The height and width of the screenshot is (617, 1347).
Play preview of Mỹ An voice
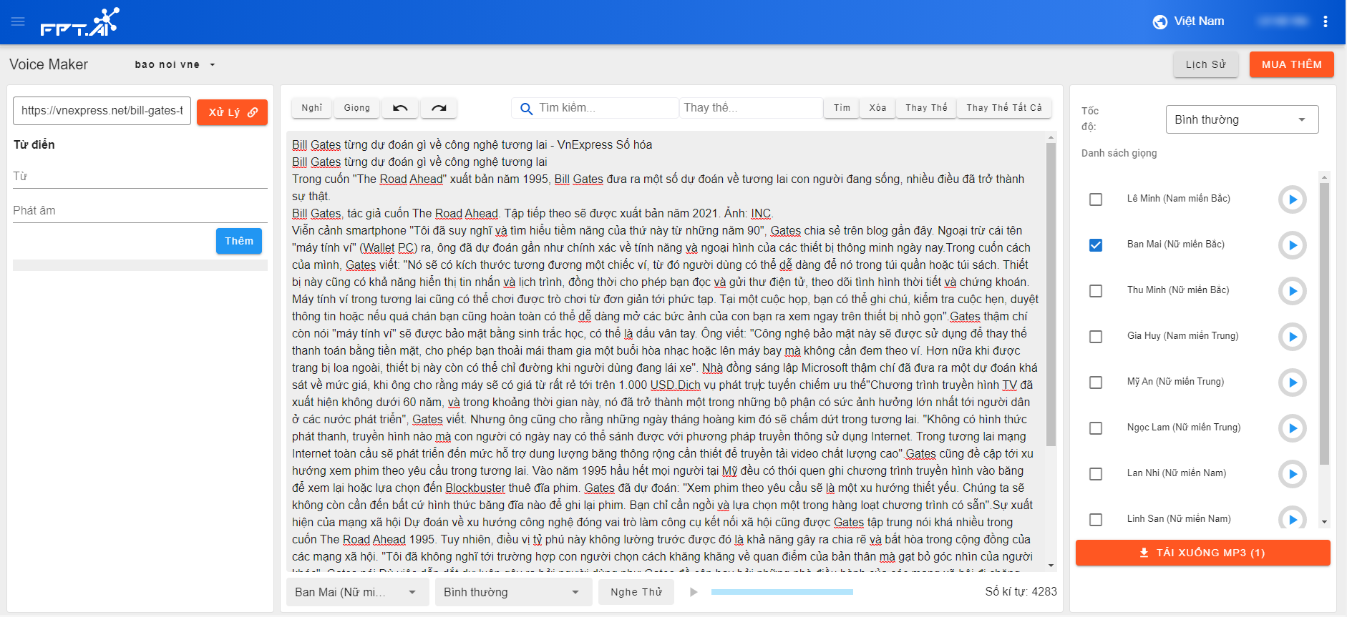click(x=1293, y=382)
